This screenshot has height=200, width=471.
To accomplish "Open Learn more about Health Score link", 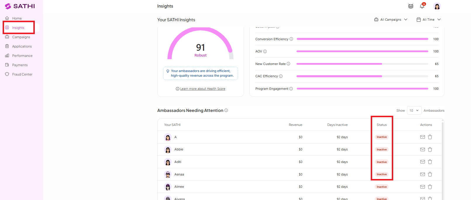I will coord(203,89).
